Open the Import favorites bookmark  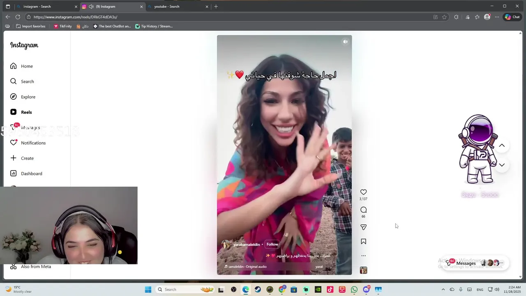[31, 26]
